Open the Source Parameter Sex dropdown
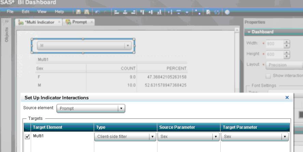This screenshot has height=152, width=303. [x=189, y=137]
